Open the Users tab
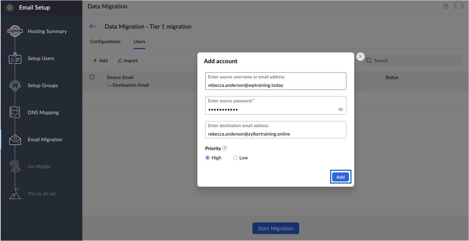 [139, 41]
